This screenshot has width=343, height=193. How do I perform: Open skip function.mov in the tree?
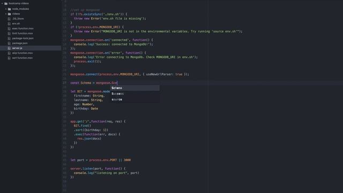[x=23, y=53]
